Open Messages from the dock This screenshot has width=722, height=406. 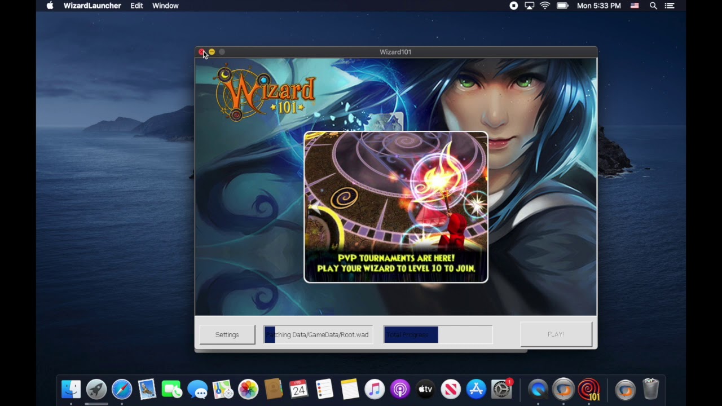(197, 389)
